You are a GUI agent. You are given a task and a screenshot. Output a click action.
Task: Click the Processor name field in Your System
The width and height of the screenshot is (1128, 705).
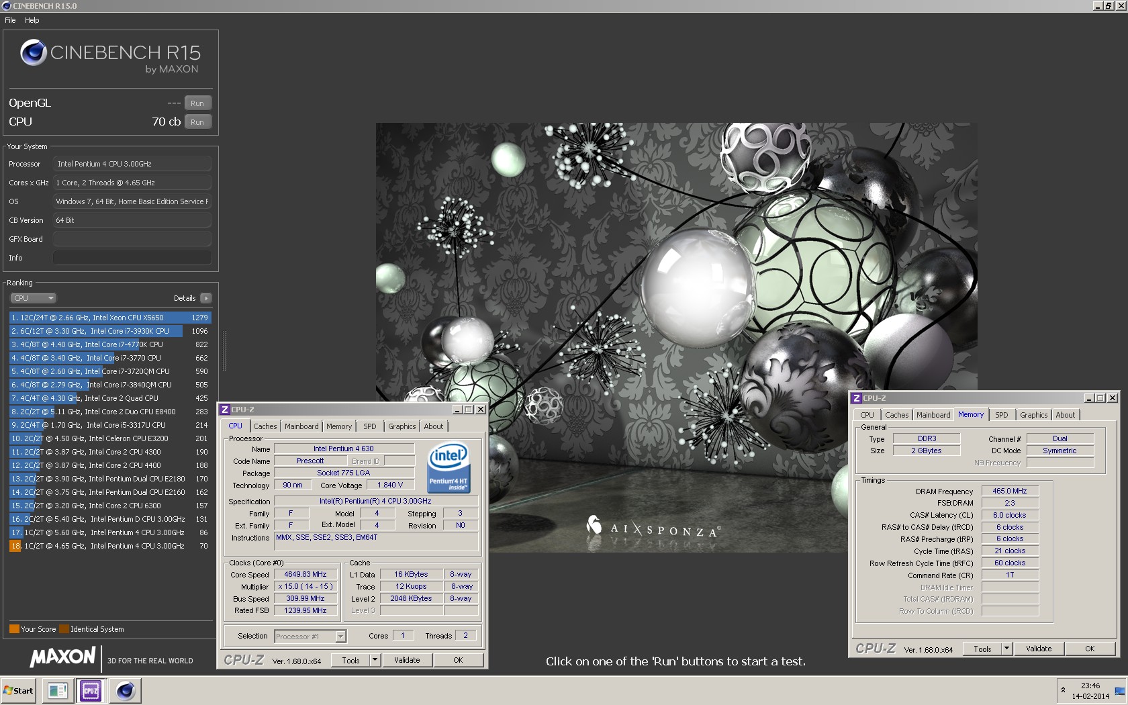pos(132,164)
